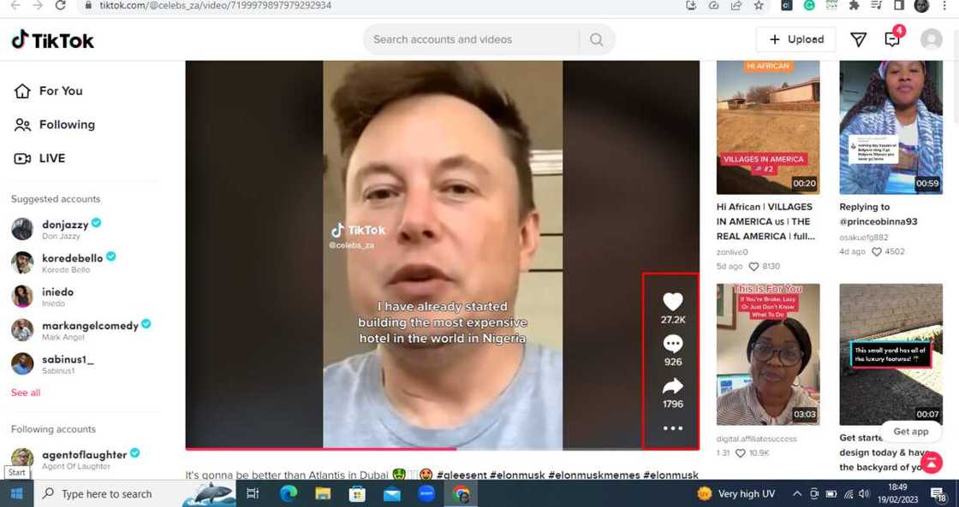959x507 pixels.
Task: Open more options via the ellipsis under share
Action: [x=673, y=427]
